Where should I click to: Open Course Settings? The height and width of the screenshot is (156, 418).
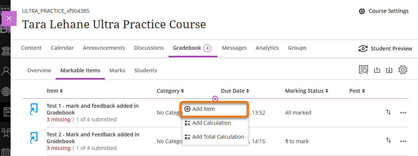point(384,11)
